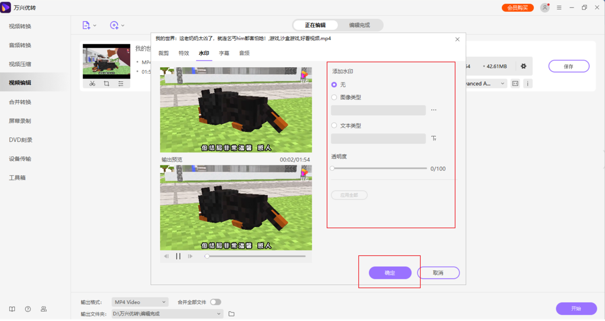The height and width of the screenshot is (321, 605).
Task: Click the 取消 cancel button
Action: tap(438, 273)
